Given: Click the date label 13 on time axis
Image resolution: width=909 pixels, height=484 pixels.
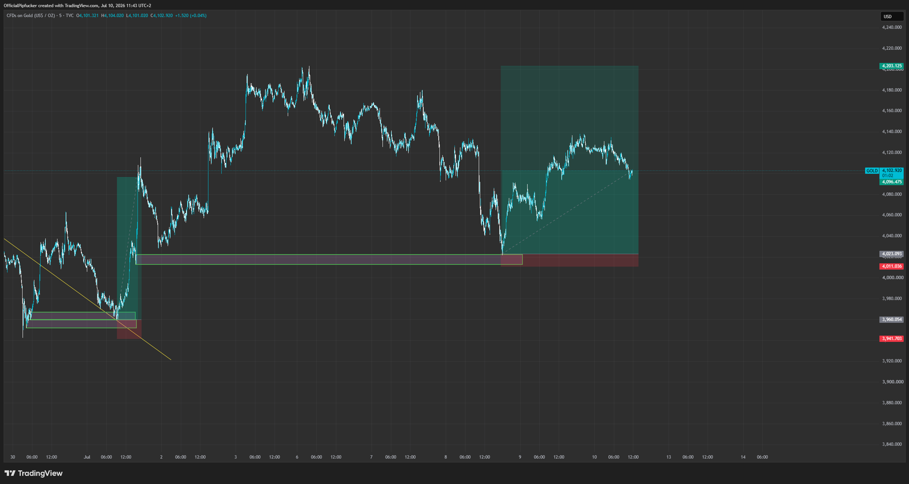Looking at the screenshot, I should tap(669, 457).
